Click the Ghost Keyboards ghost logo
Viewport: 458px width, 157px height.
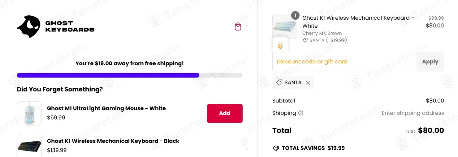(x=28, y=27)
